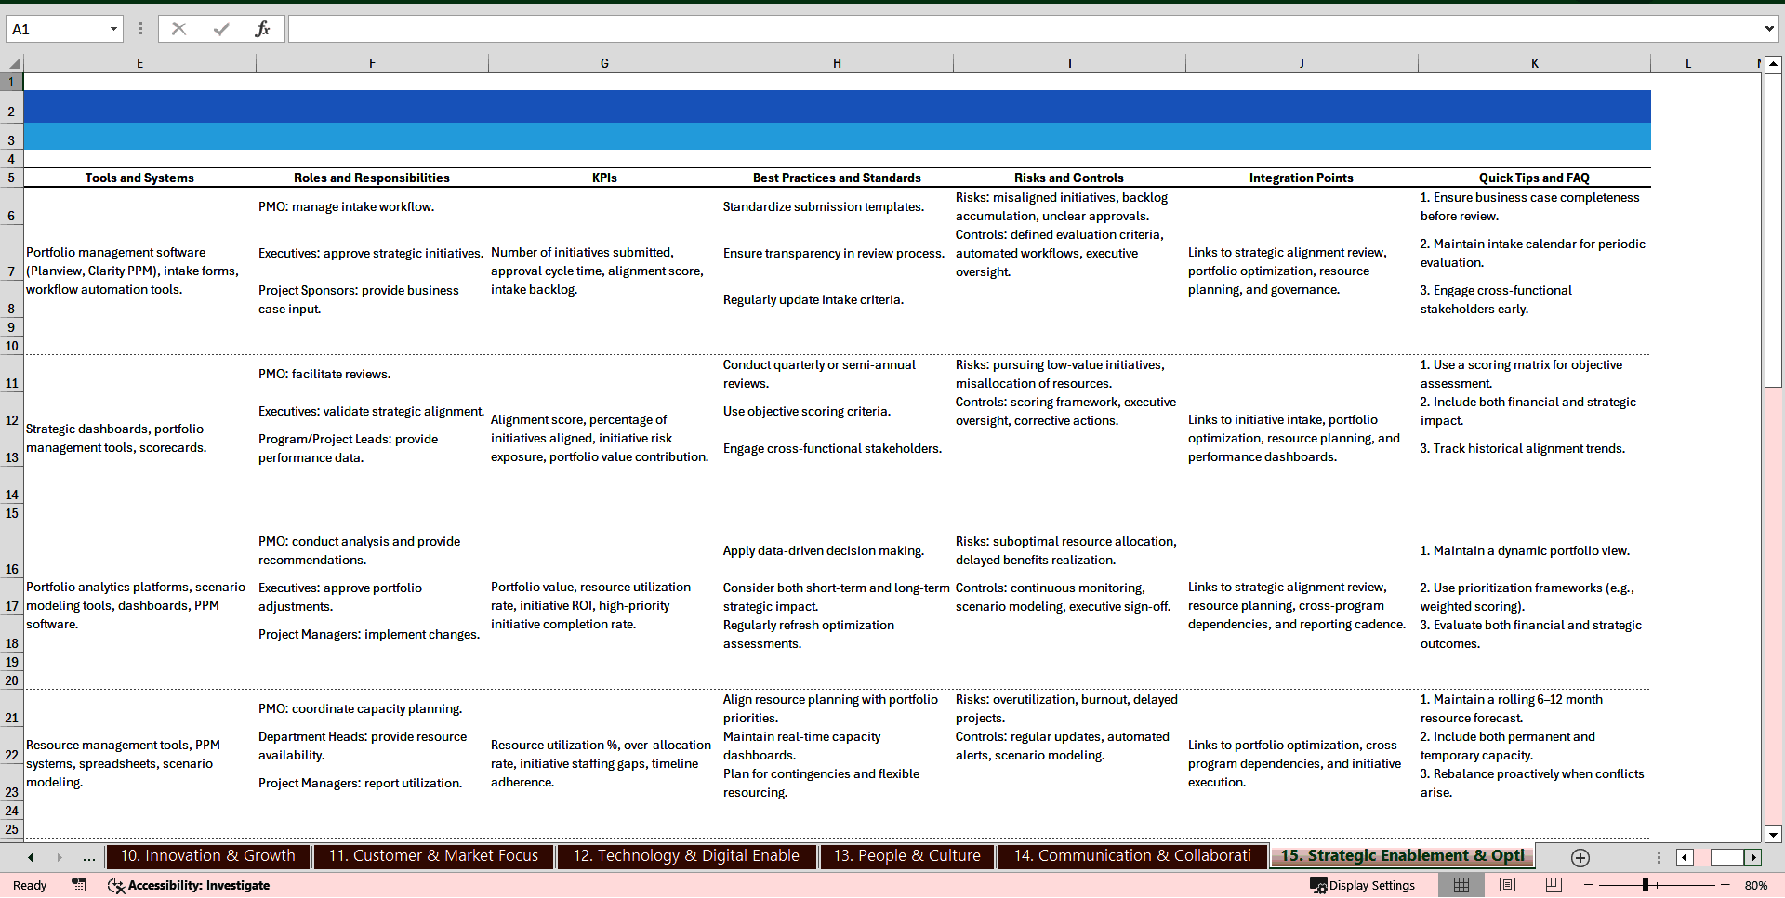Image resolution: width=1785 pixels, height=898 pixels.
Task: Click the macro recording icon in the status bar
Action: point(78,885)
